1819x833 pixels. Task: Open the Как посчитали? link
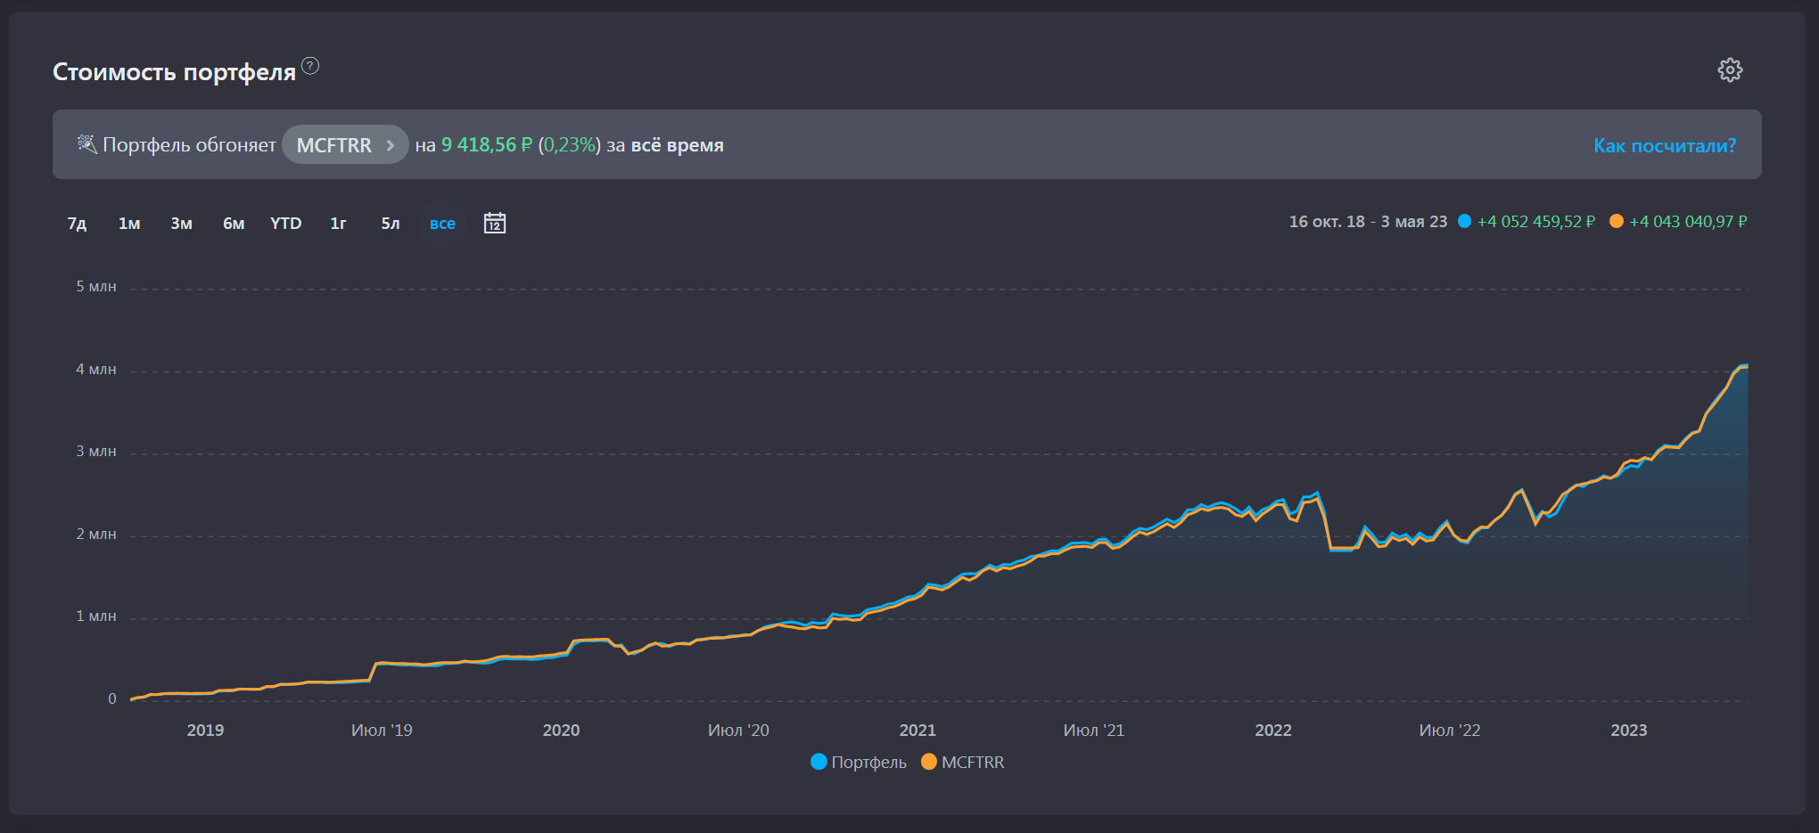[1665, 145]
